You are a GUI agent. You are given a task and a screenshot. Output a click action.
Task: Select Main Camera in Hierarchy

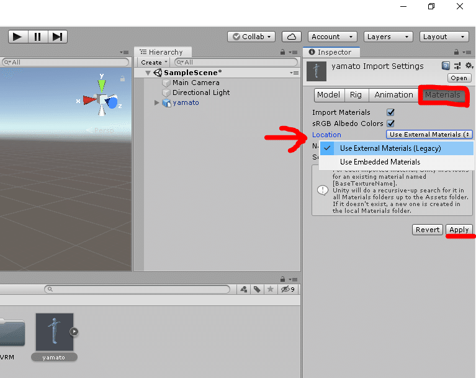point(196,83)
